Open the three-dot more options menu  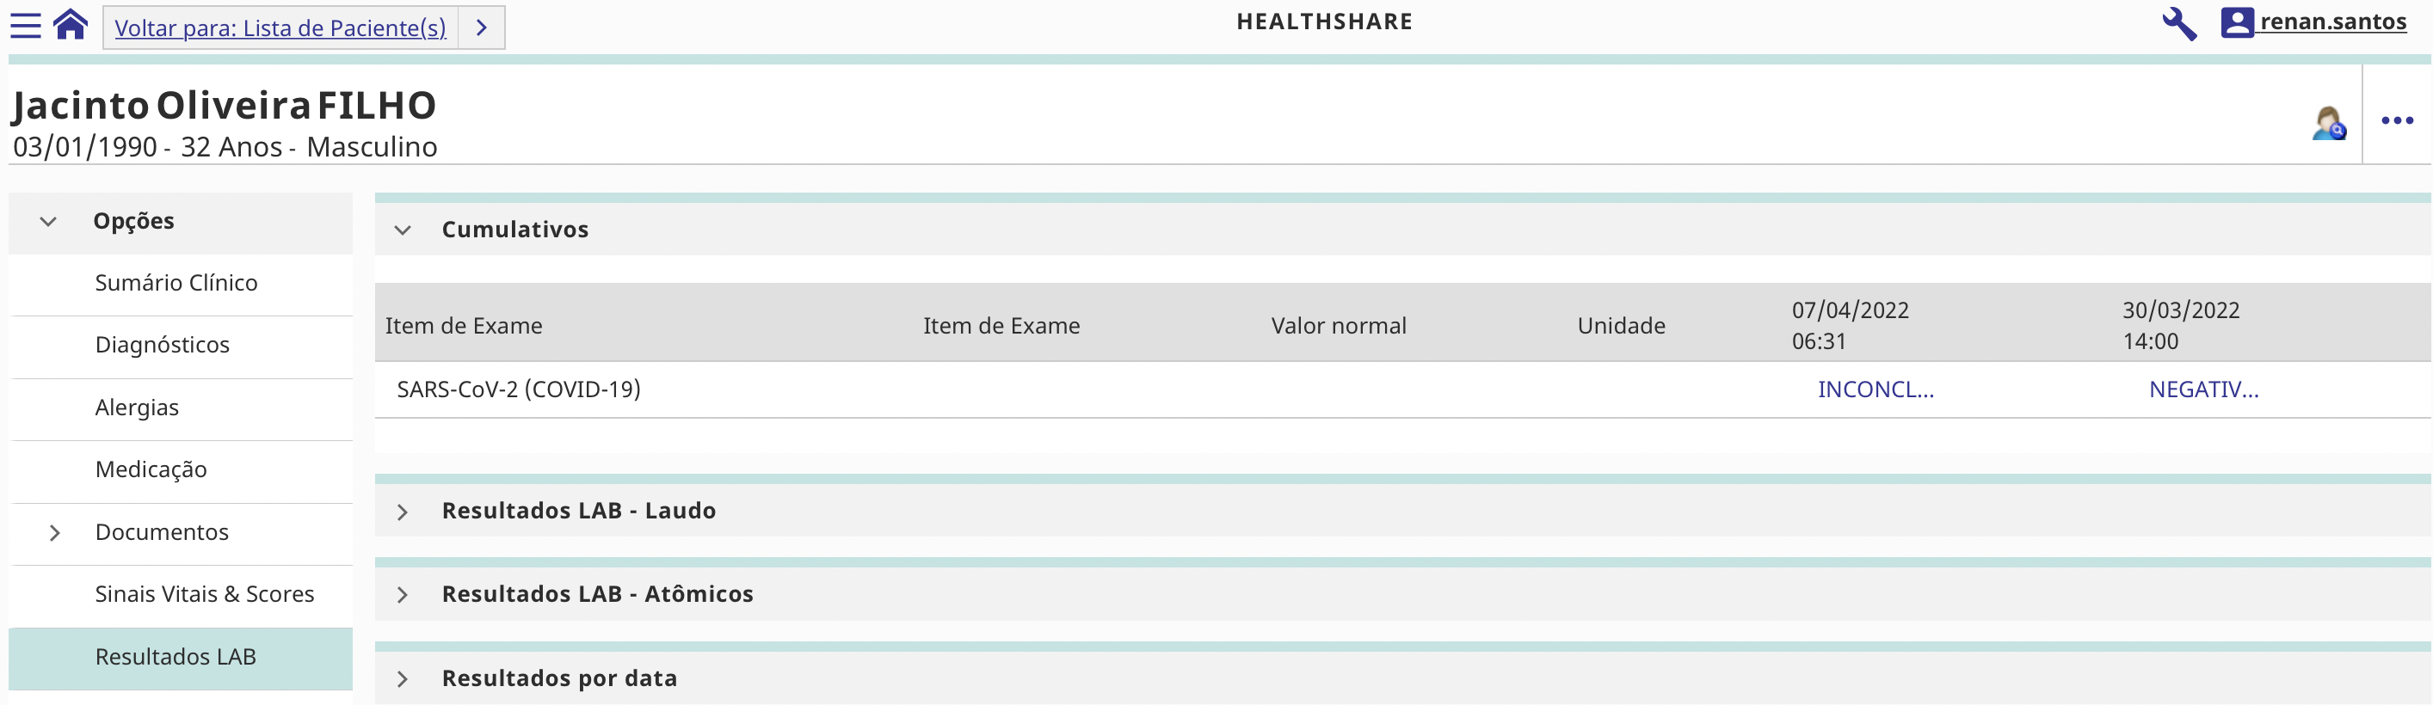2396,121
